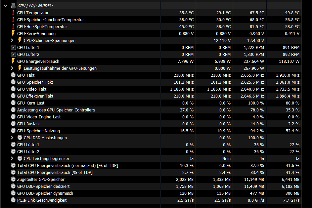Screen dimensions: 312x208
Task: Select GPU D3D-Speicher dynamisch label
Action: tap(45, 193)
